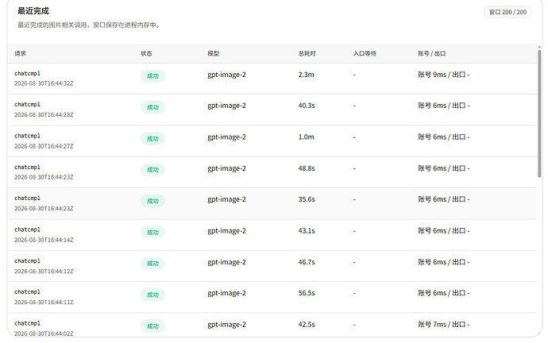Click the 成功 badge in the 43.1s row
Image resolution: width=548 pixels, height=343 pixels.
[x=152, y=233]
